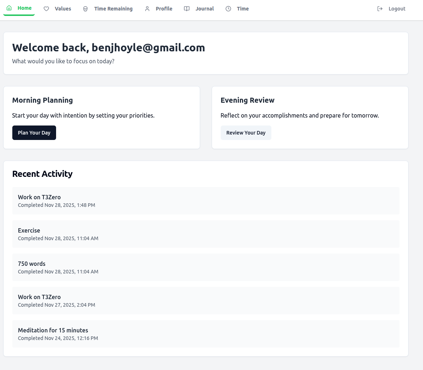Click the logout arrow icon
The width and height of the screenshot is (423, 370).
[380, 9]
